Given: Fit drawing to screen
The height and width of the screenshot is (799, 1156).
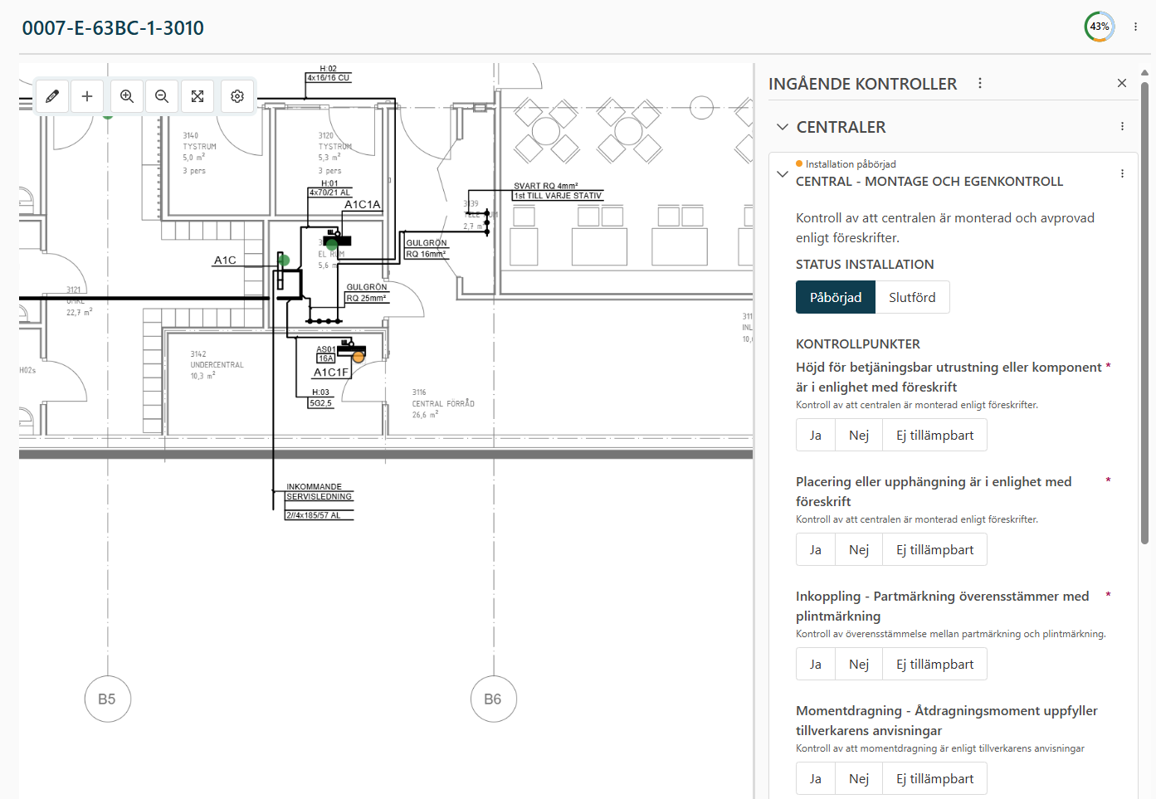Looking at the screenshot, I should tap(198, 96).
